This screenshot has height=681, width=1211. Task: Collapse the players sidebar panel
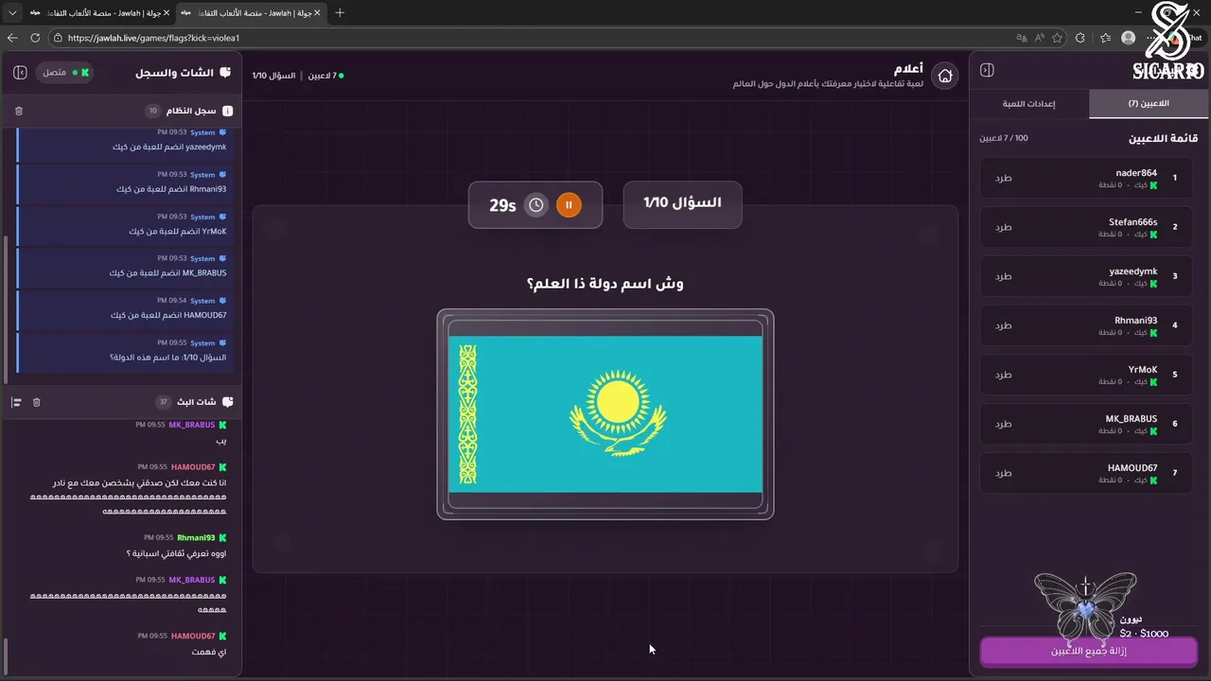point(987,70)
